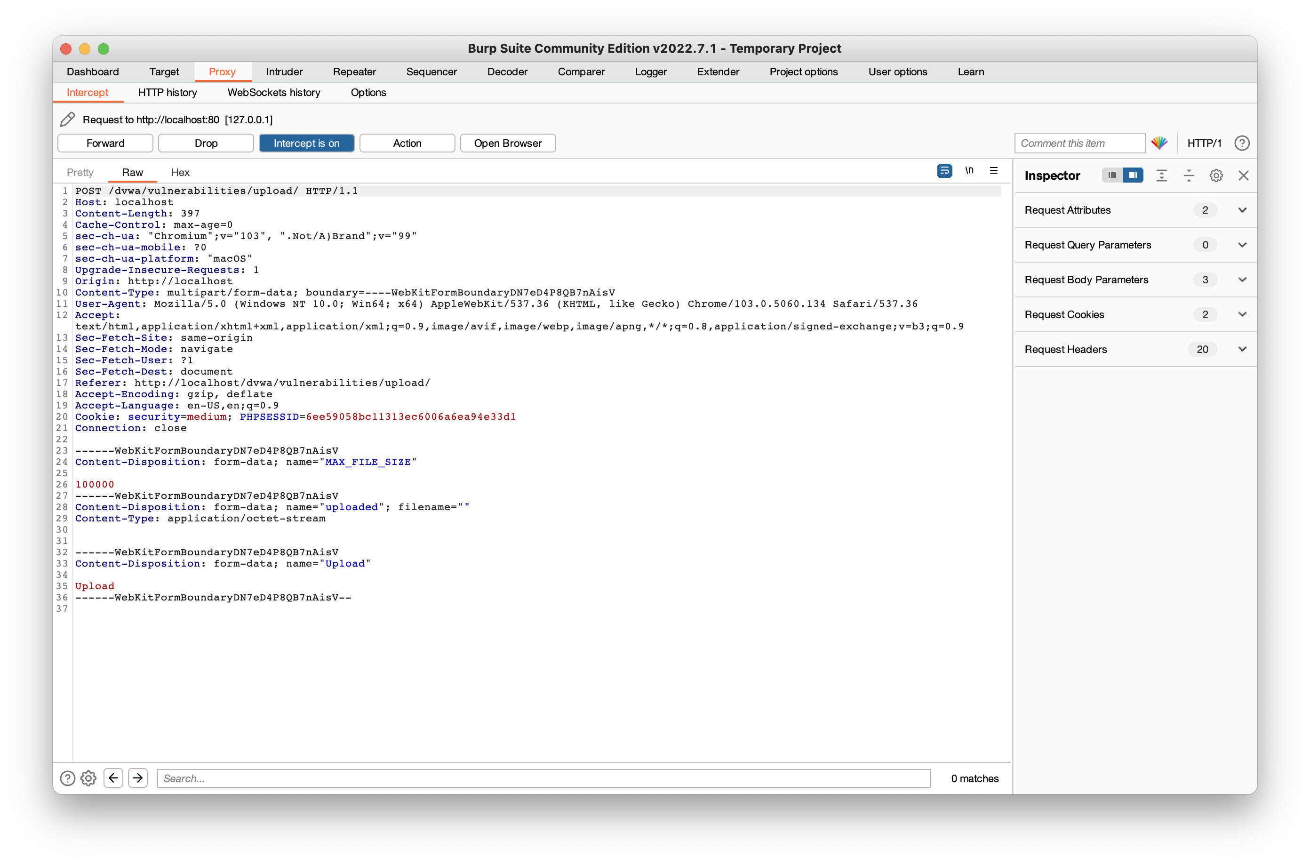Select the Proxy tab
This screenshot has height=864, width=1310.
222,72
